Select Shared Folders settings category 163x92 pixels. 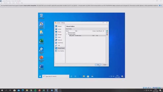pyautogui.click(x=60, y=48)
